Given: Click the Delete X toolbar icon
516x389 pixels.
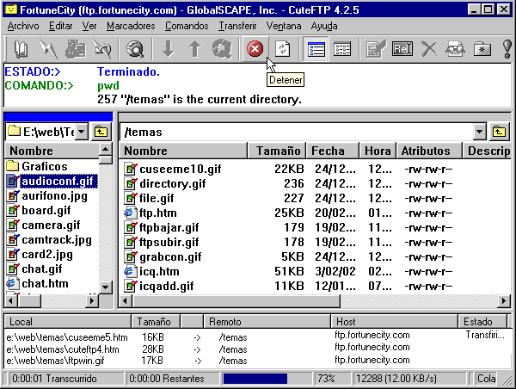Looking at the screenshot, I should click(x=429, y=49).
